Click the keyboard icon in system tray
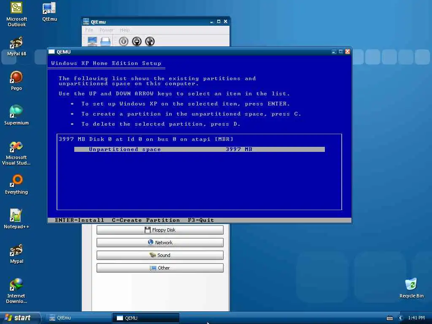The image size is (432, 324). click(x=389, y=318)
